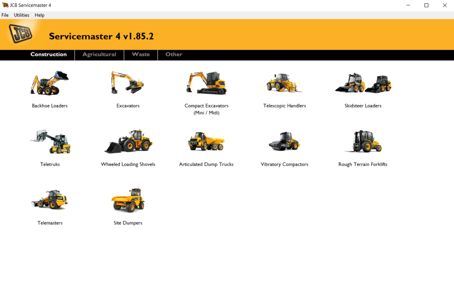Image resolution: width=454 pixels, height=286 pixels.
Task: Open the Utilities menu
Action: coord(21,15)
